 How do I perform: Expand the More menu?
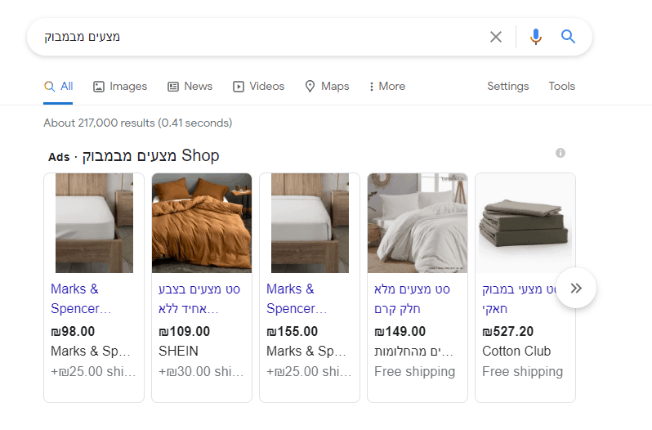pyautogui.click(x=387, y=86)
